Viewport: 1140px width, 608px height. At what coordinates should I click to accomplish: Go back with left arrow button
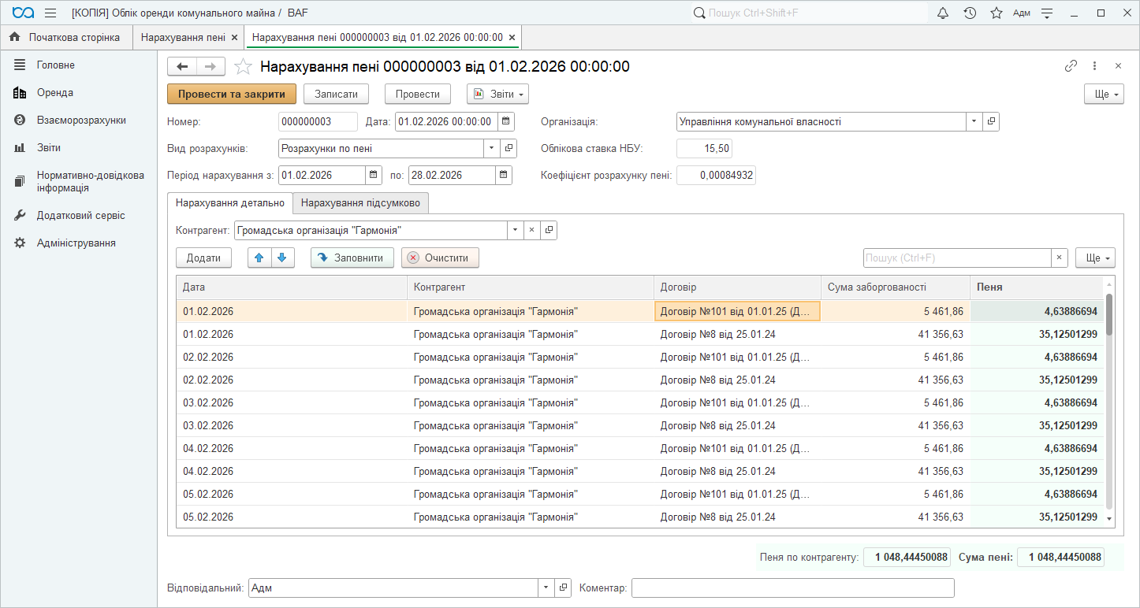182,67
